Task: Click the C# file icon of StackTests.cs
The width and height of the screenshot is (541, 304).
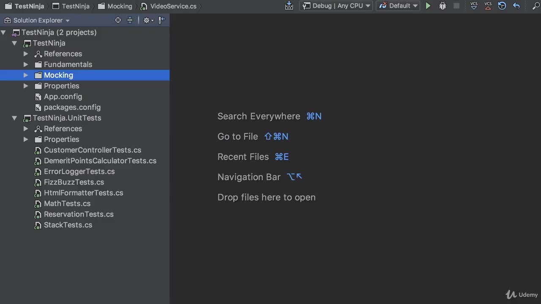Action: coord(38,225)
